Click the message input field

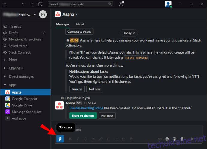pos(129,130)
